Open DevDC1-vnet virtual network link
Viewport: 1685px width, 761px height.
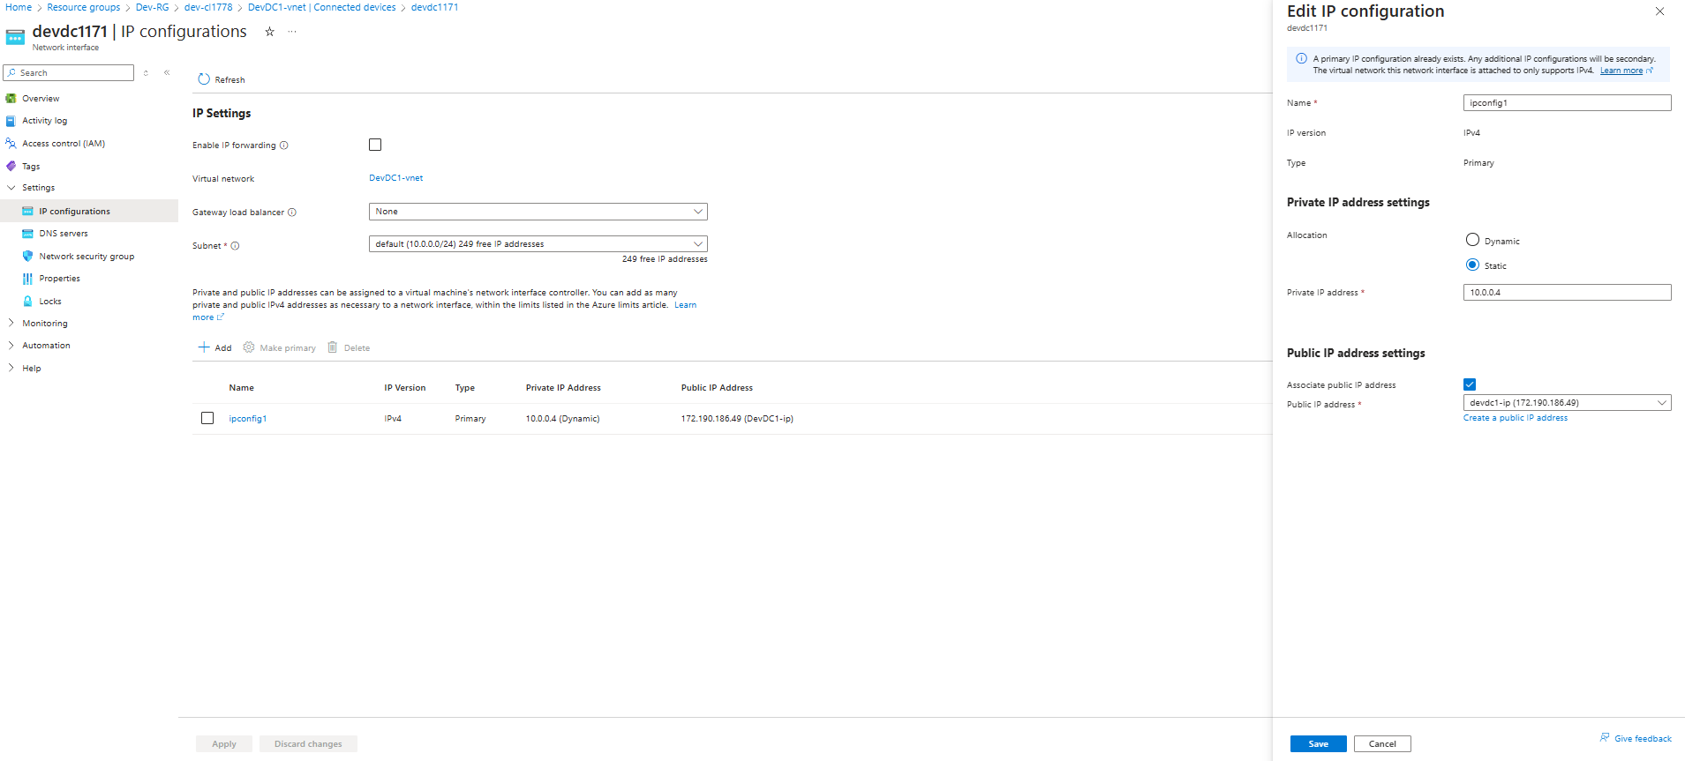pyautogui.click(x=395, y=178)
